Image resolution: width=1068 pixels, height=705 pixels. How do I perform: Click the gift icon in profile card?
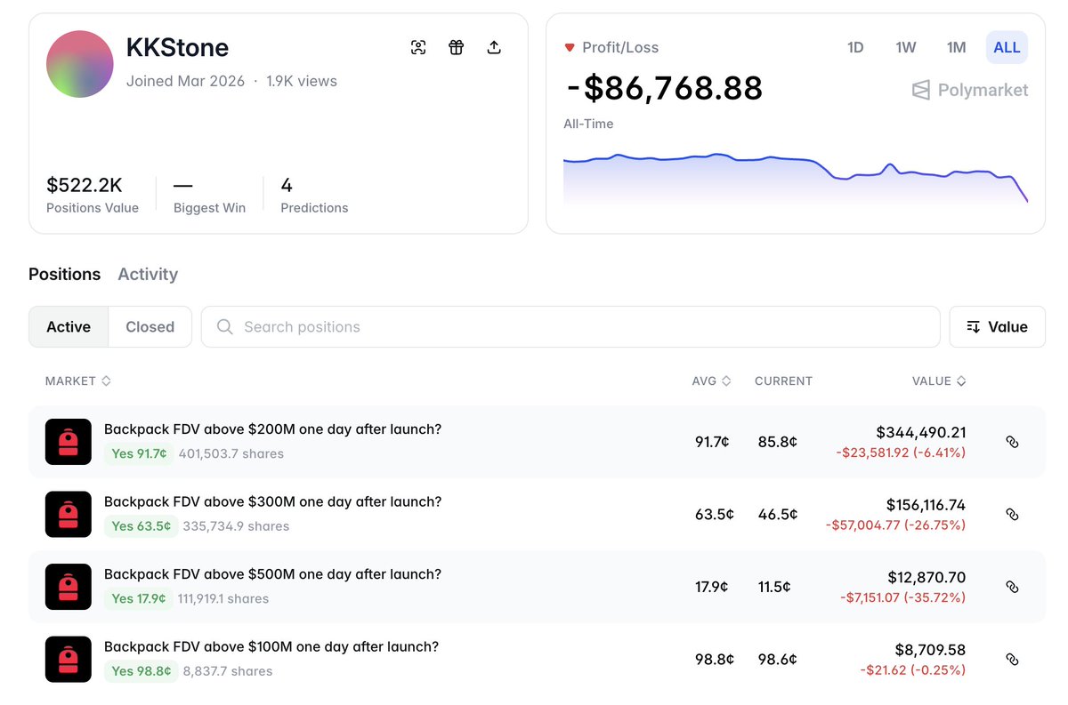(x=457, y=48)
